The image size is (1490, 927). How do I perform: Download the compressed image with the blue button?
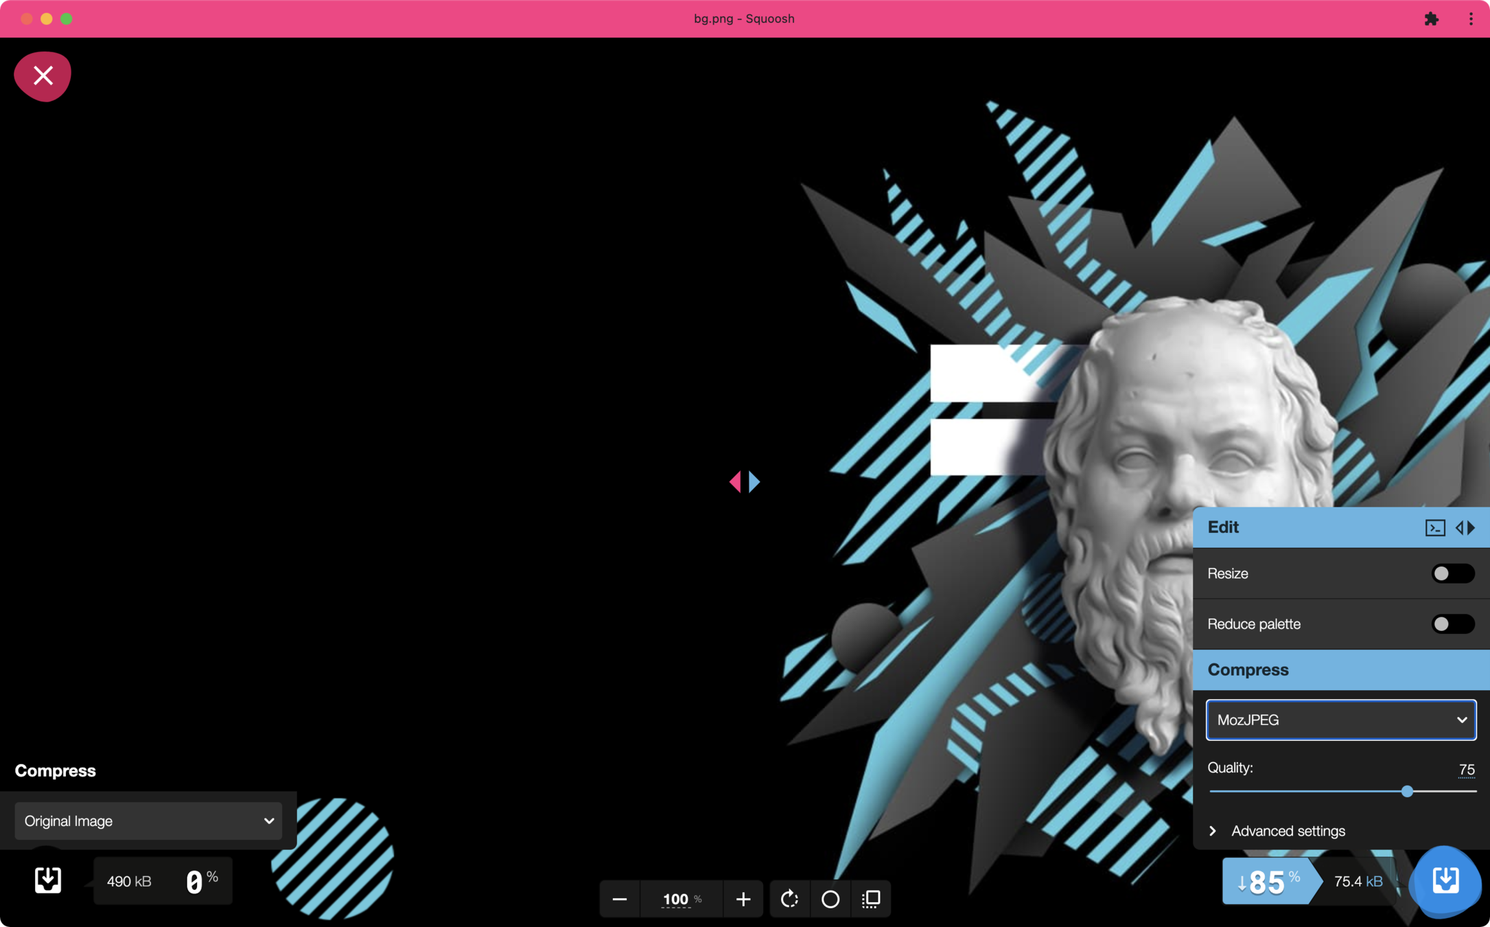tap(1445, 881)
